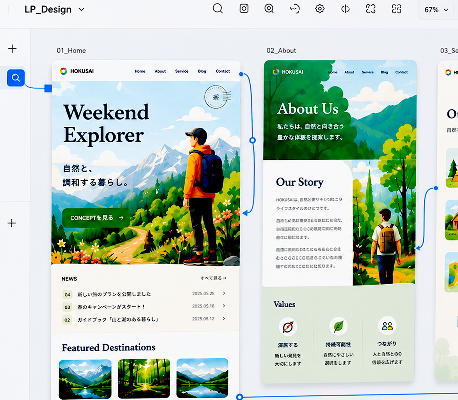
Task: Click blue square connector handle on 01_Home edge
Action: [x=48, y=89]
